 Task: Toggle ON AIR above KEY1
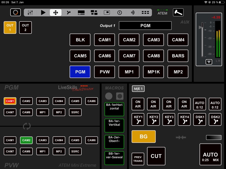(138, 104)
